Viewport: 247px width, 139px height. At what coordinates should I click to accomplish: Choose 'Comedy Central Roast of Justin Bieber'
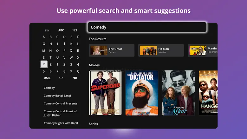pyautogui.click(x=60, y=113)
